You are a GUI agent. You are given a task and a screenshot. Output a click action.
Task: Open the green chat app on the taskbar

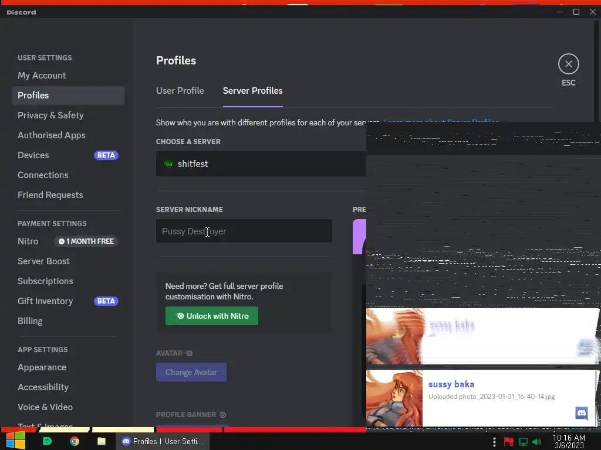point(47,441)
